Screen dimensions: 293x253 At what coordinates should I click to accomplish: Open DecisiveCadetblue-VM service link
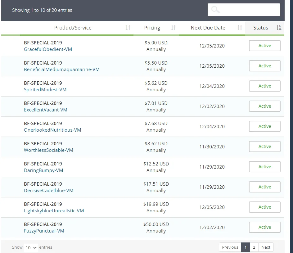tap(49, 191)
